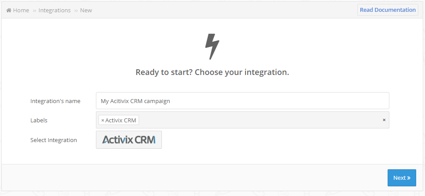Click the separator between Integrations and New

tap(76, 11)
